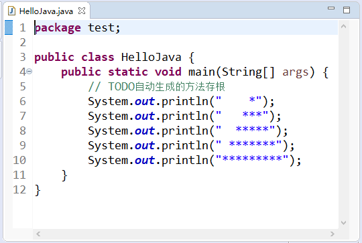Click the horizontal scrollbar right arrow
This screenshot has height=243, width=362.
pos(333,234)
